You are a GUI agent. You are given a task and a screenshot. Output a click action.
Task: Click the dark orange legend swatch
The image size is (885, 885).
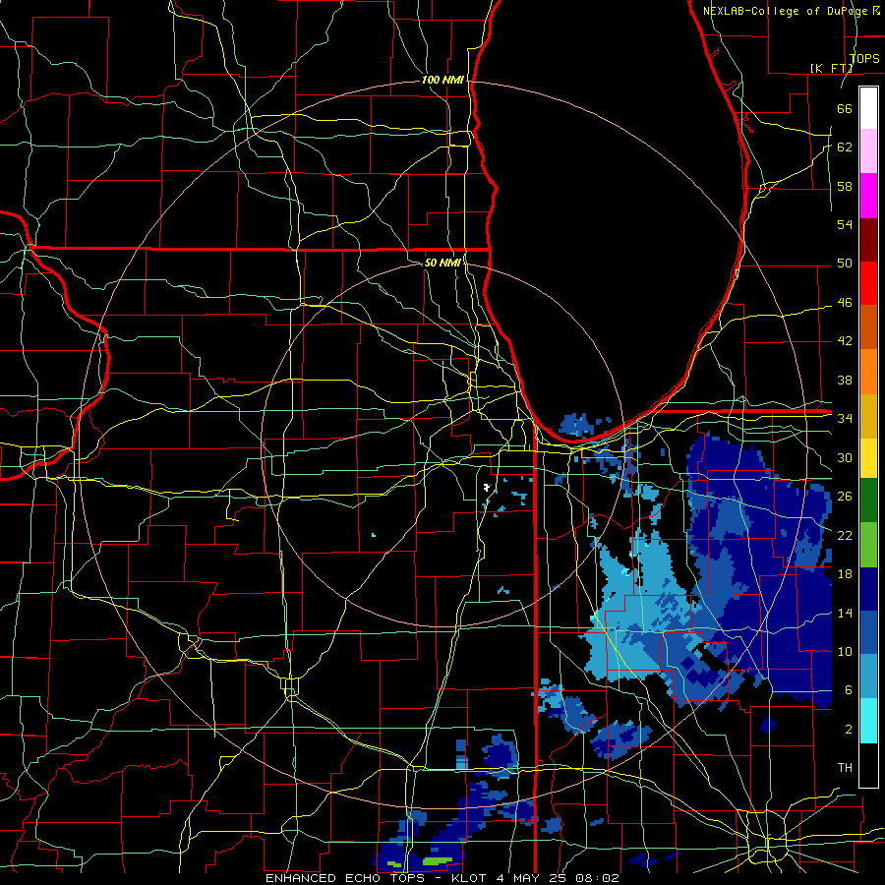tap(868, 327)
